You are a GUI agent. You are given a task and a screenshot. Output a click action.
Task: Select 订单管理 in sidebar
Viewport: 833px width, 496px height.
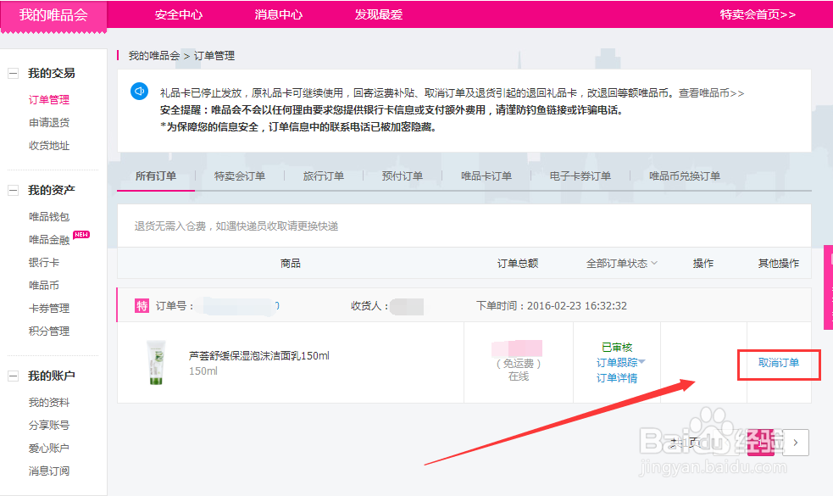point(49,100)
